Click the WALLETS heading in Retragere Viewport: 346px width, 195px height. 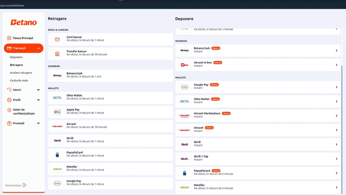coord(53,88)
